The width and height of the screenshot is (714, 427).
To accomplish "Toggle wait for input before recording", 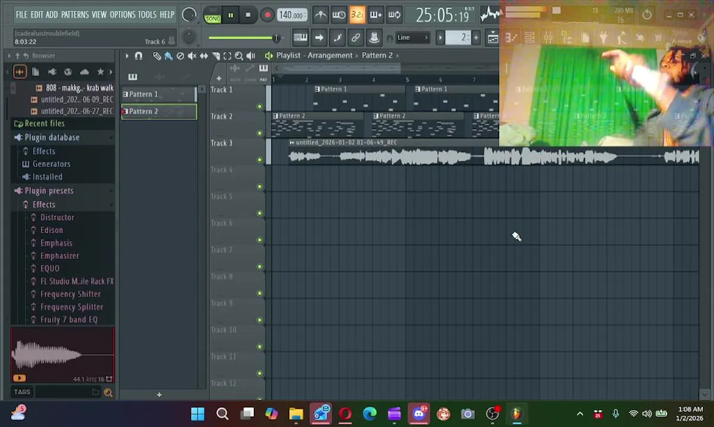I will click(x=339, y=15).
